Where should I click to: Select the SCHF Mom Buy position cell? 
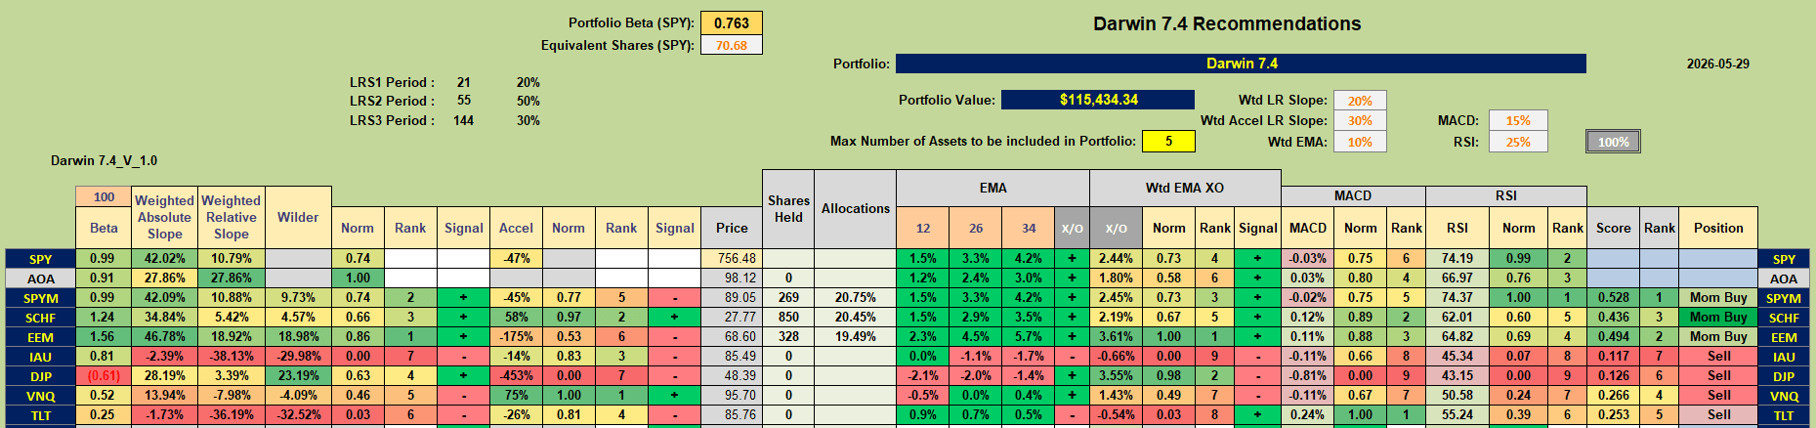coord(1718,317)
